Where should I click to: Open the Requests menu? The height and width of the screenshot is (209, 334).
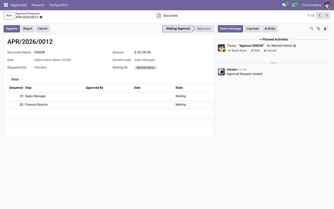click(x=38, y=5)
